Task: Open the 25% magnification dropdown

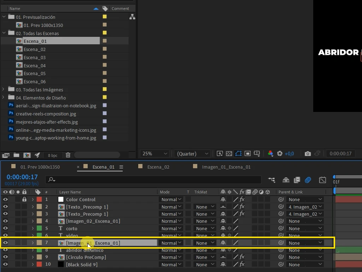Action: pos(154,154)
